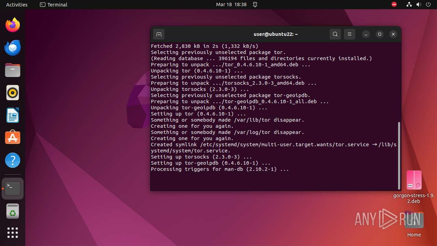The image size is (437, 246).
Task: Launch Thunderbird mail client
Action: 13,47
